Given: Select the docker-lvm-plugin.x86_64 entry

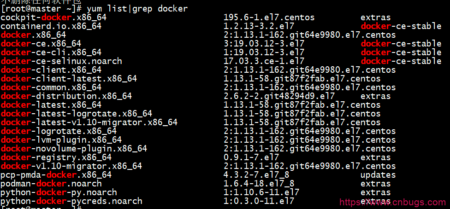Looking at the screenshot, I should point(61,140).
